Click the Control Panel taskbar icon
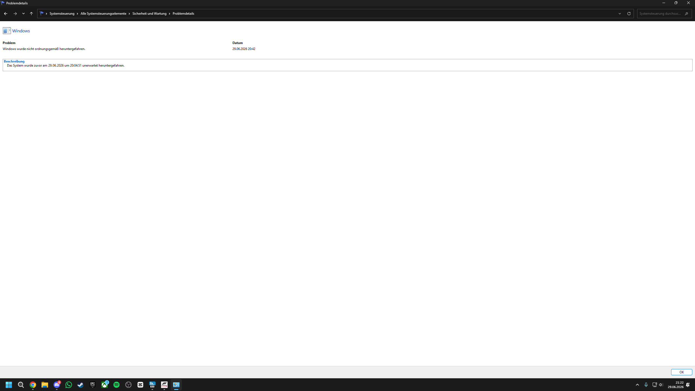Image resolution: width=695 pixels, height=391 pixels. coord(176,385)
